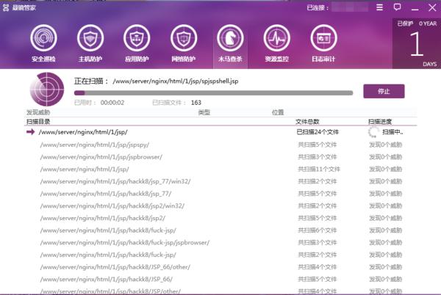441x295 pixels.
Task: Click the 共扫描6个文件 count cell
Action: pyautogui.click(x=318, y=230)
